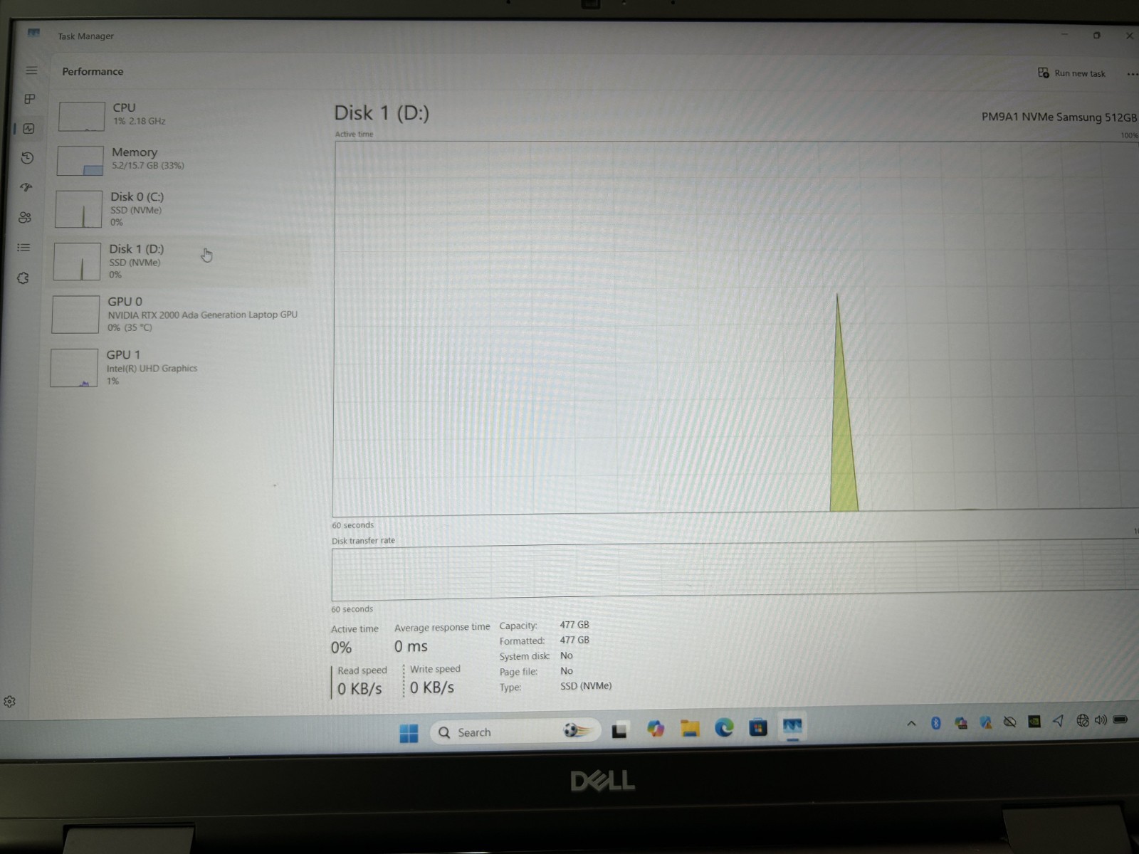Click Task Manager taskbar icon
This screenshot has width=1139, height=854.
coord(792,726)
